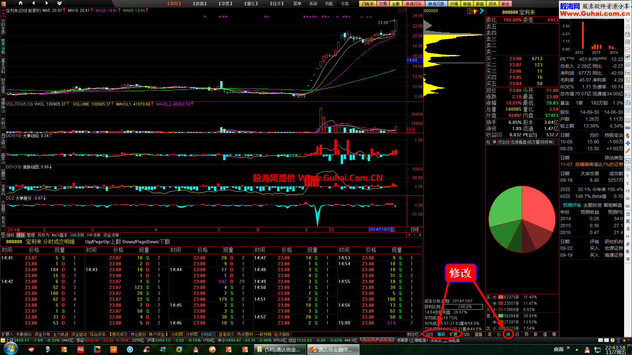Click the minus zoom button under chart
Image resolution: width=632 pixels, height=355 pixels.
(x=415, y=235)
